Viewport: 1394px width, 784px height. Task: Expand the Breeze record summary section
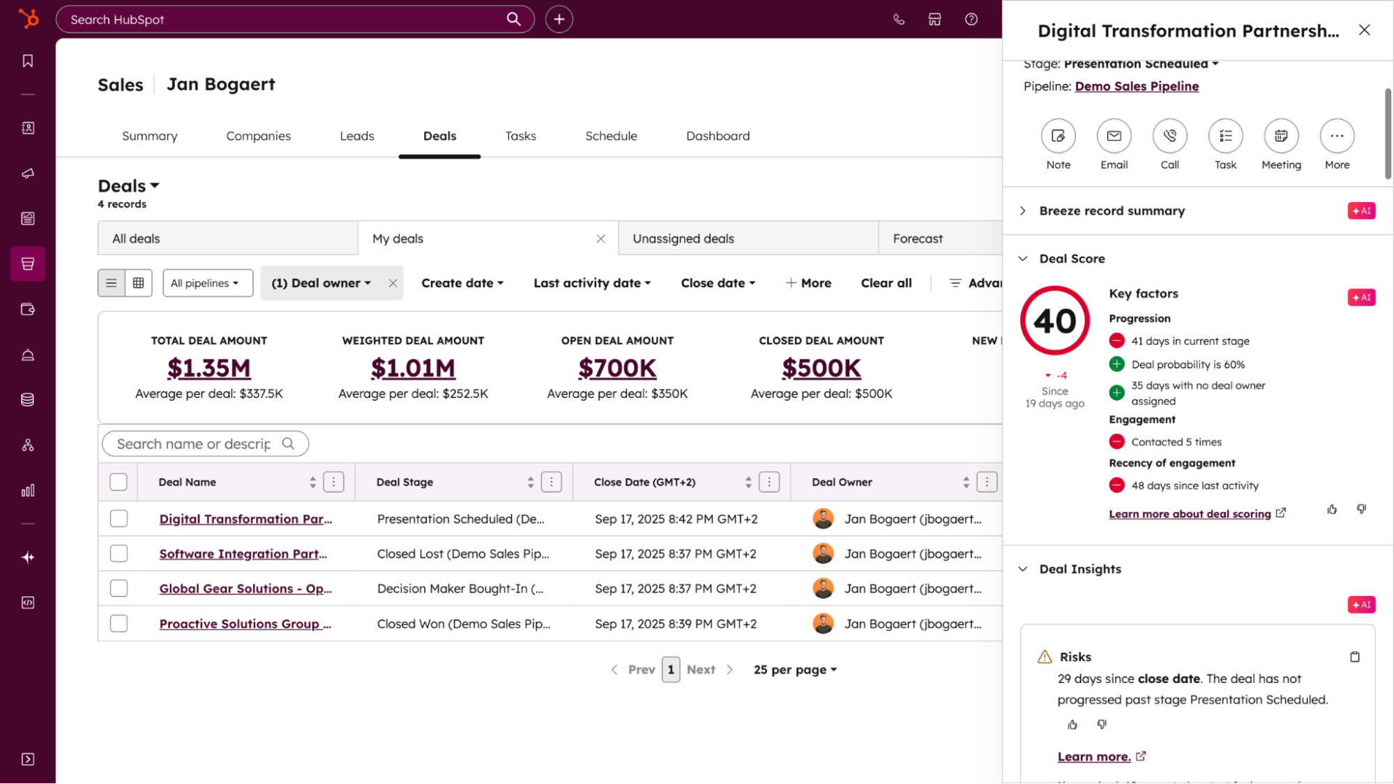[x=1023, y=211]
